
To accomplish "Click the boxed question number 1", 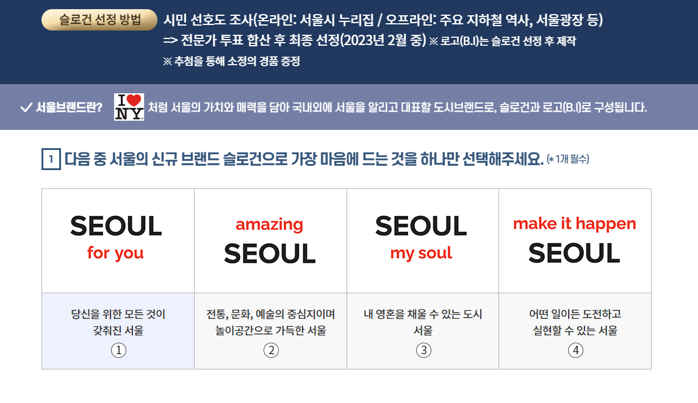I will (x=51, y=160).
